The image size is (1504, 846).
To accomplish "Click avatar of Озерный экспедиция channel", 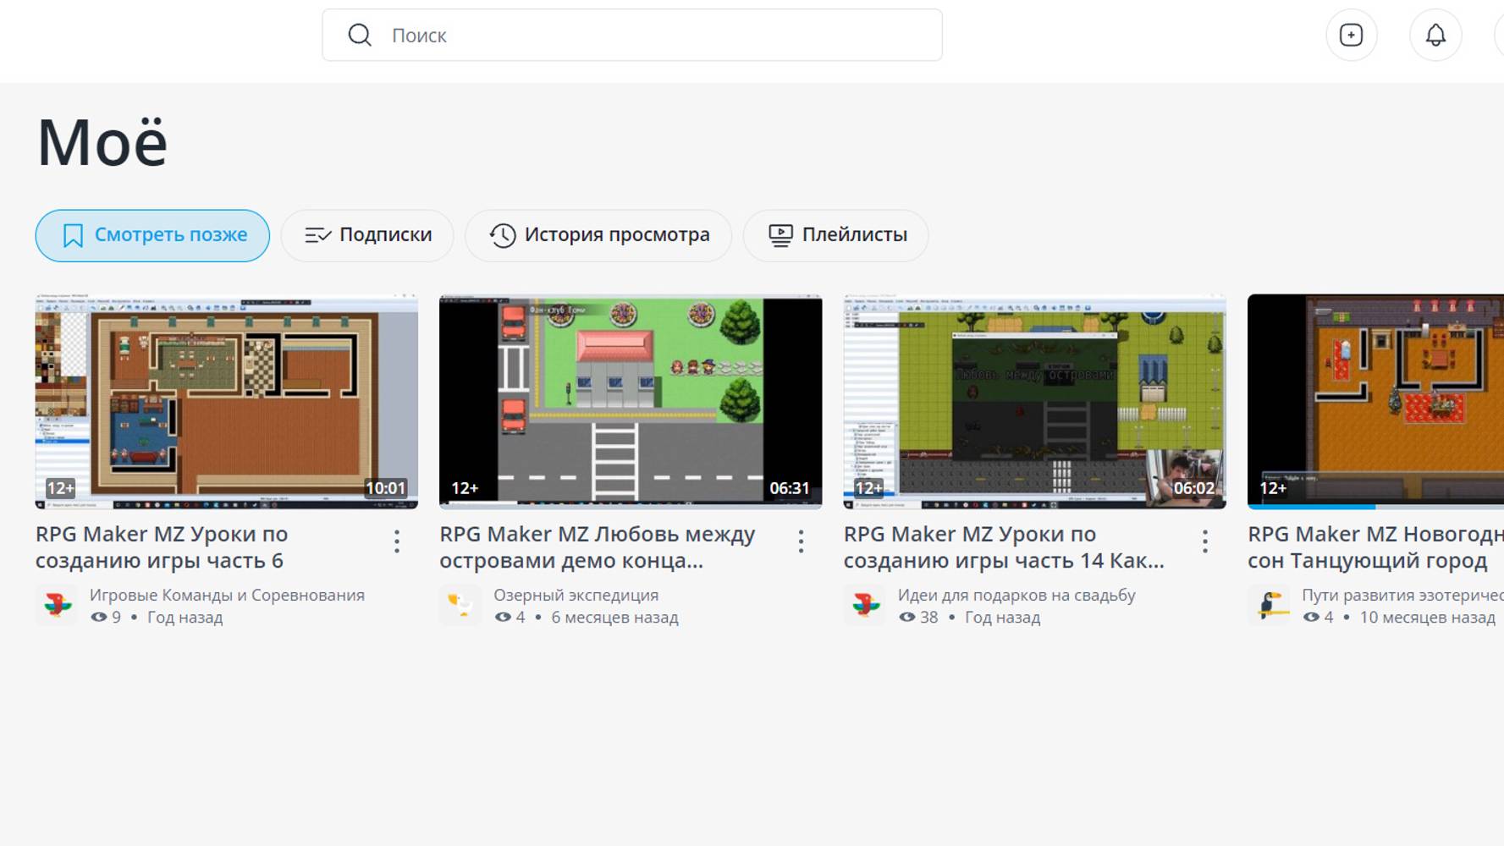I will [460, 605].
